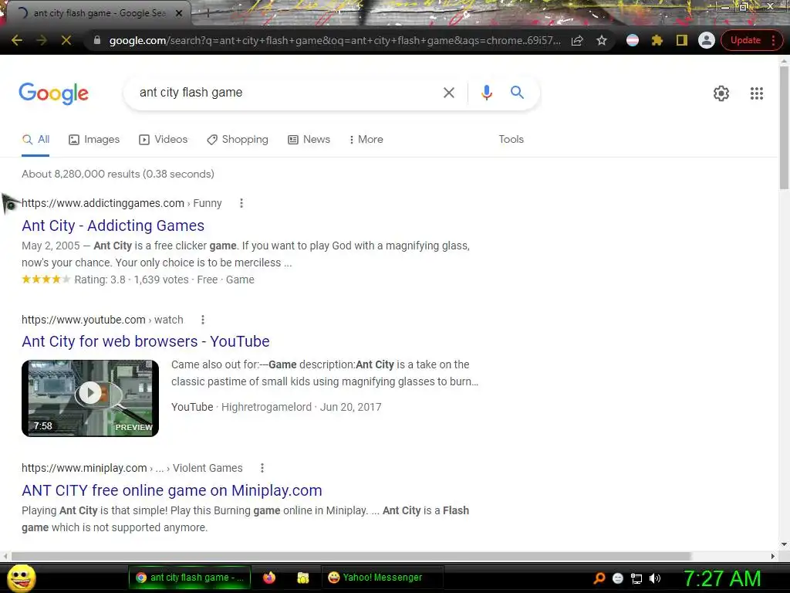
Task: Open the smiley Start button
Action: [22, 578]
